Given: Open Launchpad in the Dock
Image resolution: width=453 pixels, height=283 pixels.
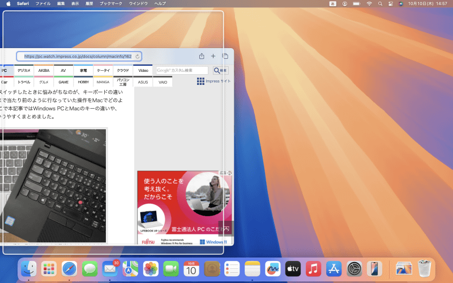Looking at the screenshot, I should coord(49,269).
